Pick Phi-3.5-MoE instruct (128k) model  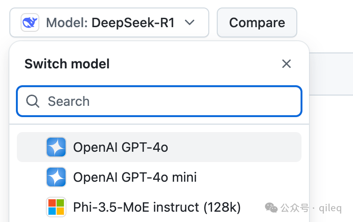157,207
